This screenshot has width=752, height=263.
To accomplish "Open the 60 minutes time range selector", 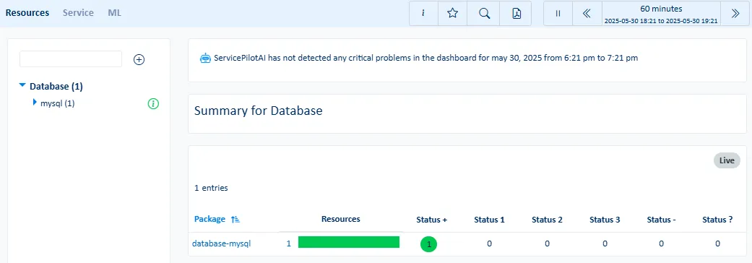I will coord(661,14).
